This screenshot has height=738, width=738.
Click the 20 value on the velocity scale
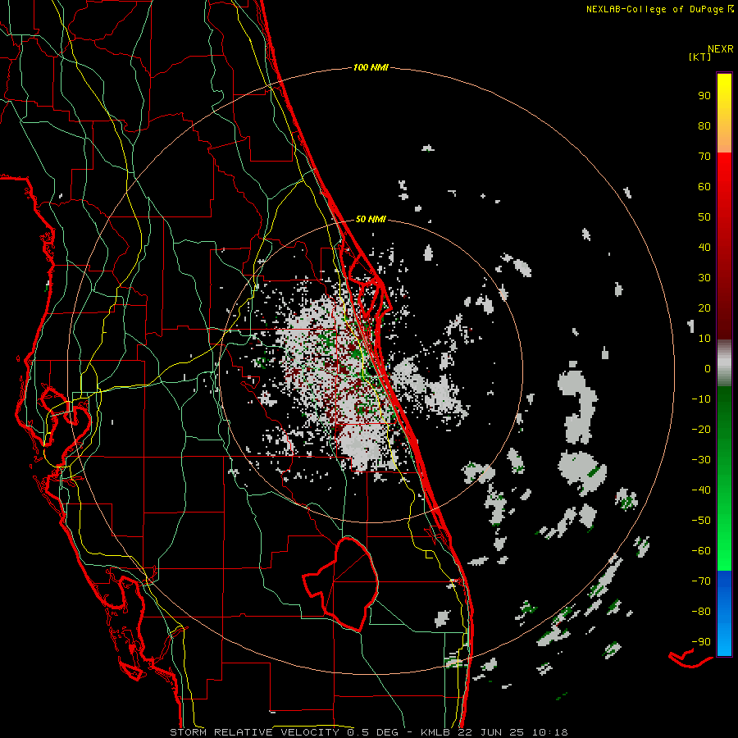[x=704, y=307]
